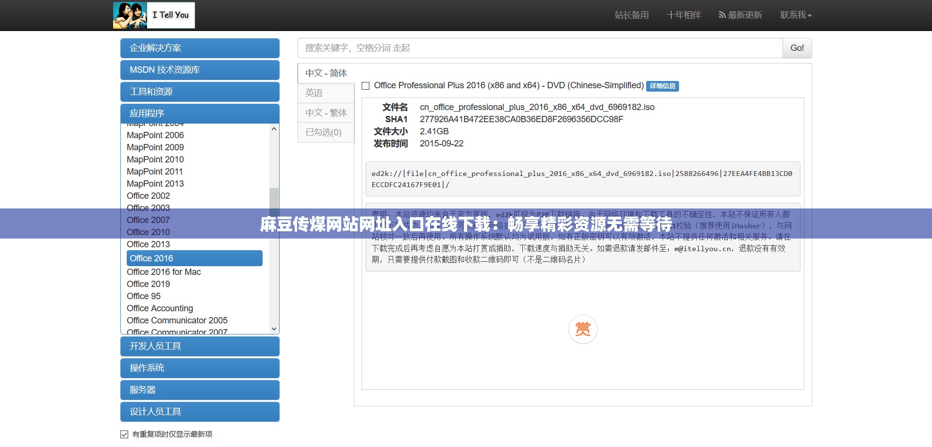Expand the MSDN 技术资源库 category
This screenshot has height=447, width=932.
click(x=200, y=70)
